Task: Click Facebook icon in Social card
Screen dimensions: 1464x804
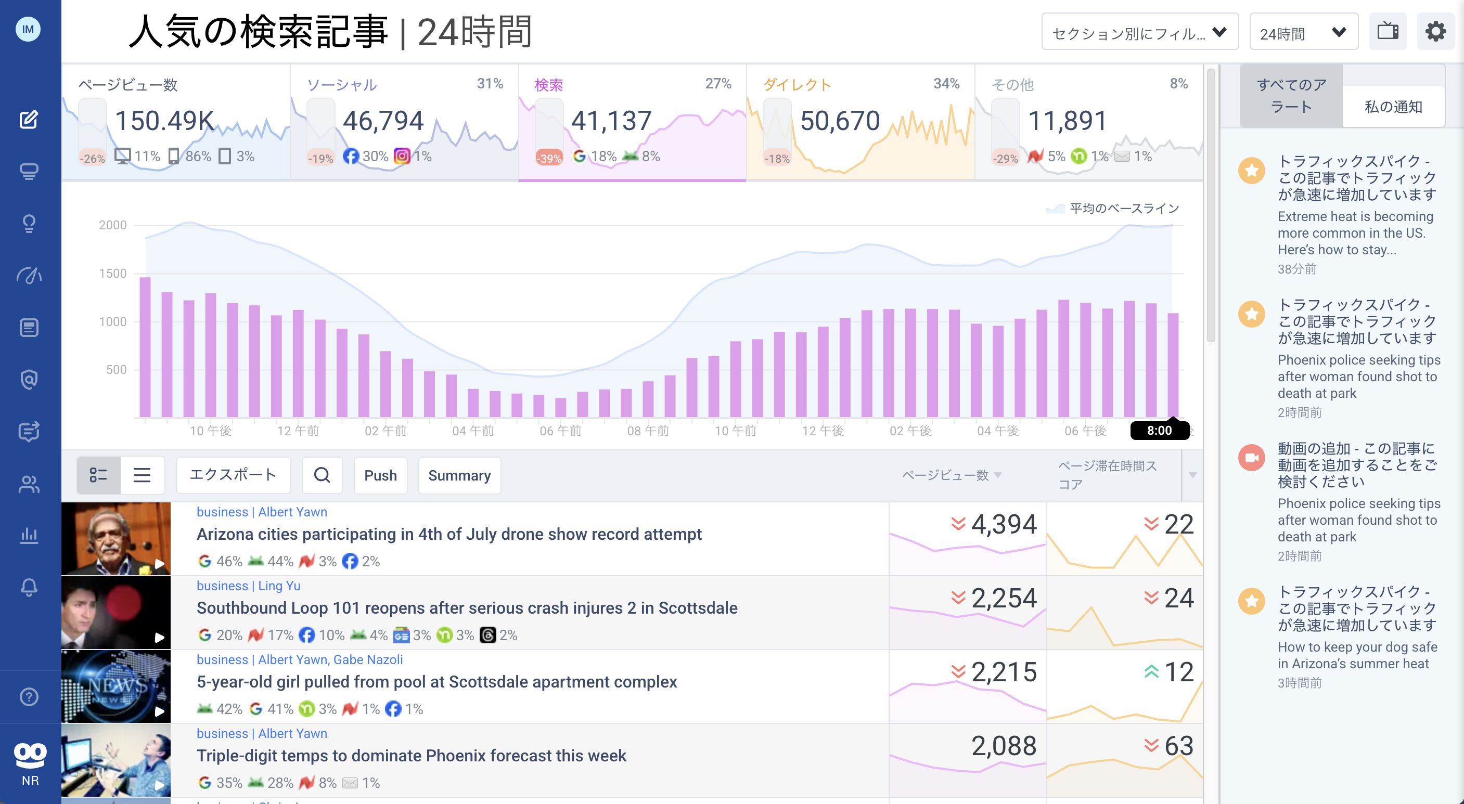Action: pos(351,156)
